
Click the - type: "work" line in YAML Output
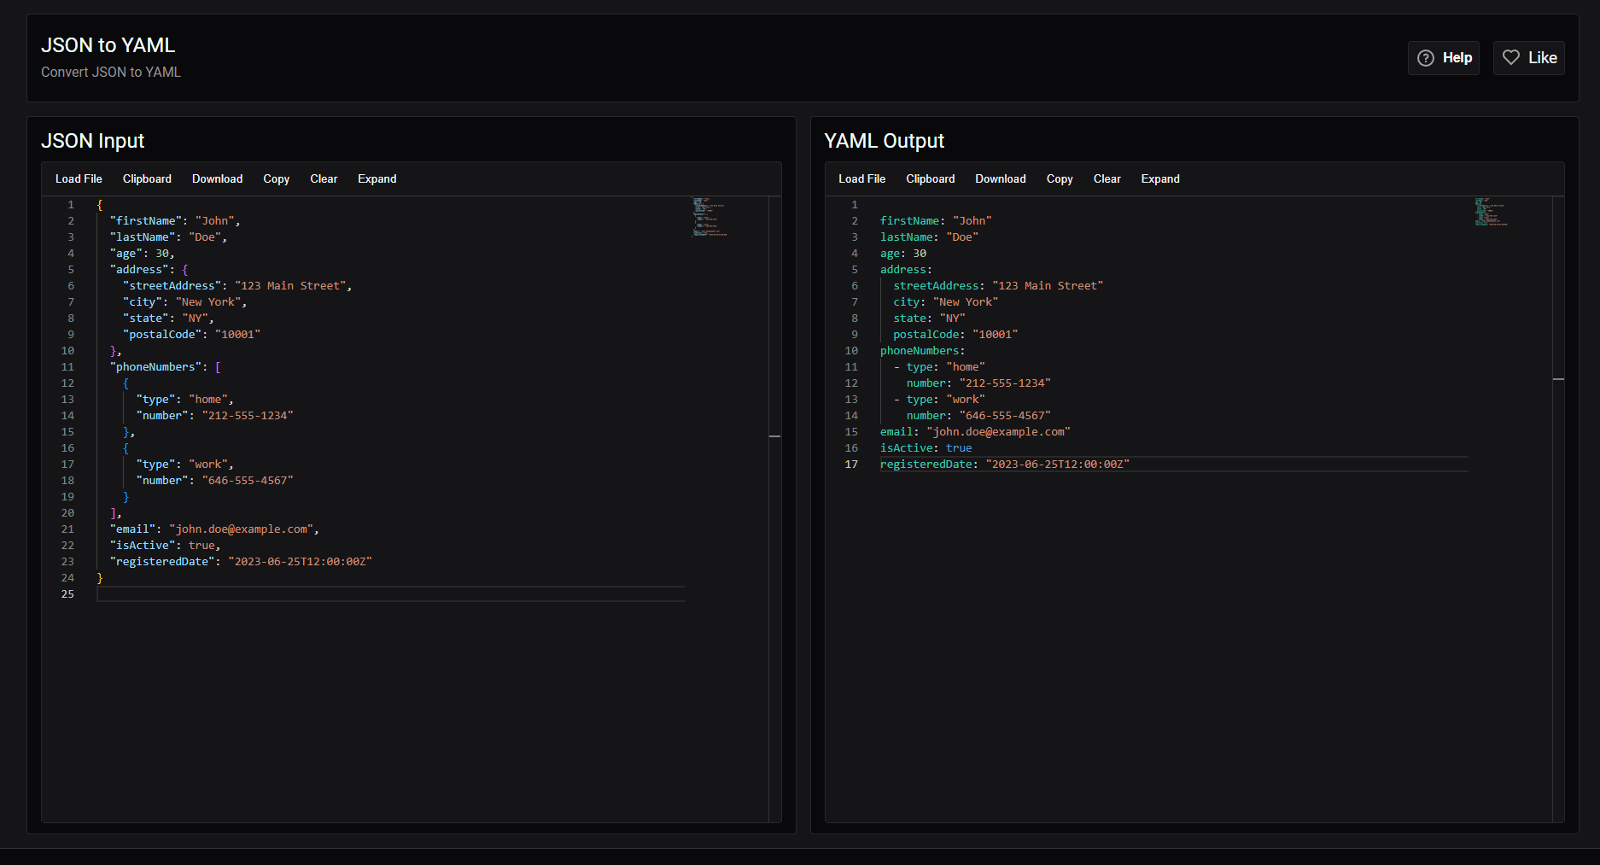[x=939, y=400]
